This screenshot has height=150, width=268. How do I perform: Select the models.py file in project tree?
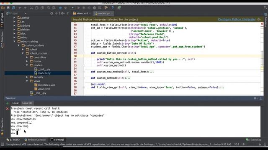tap(44, 73)
